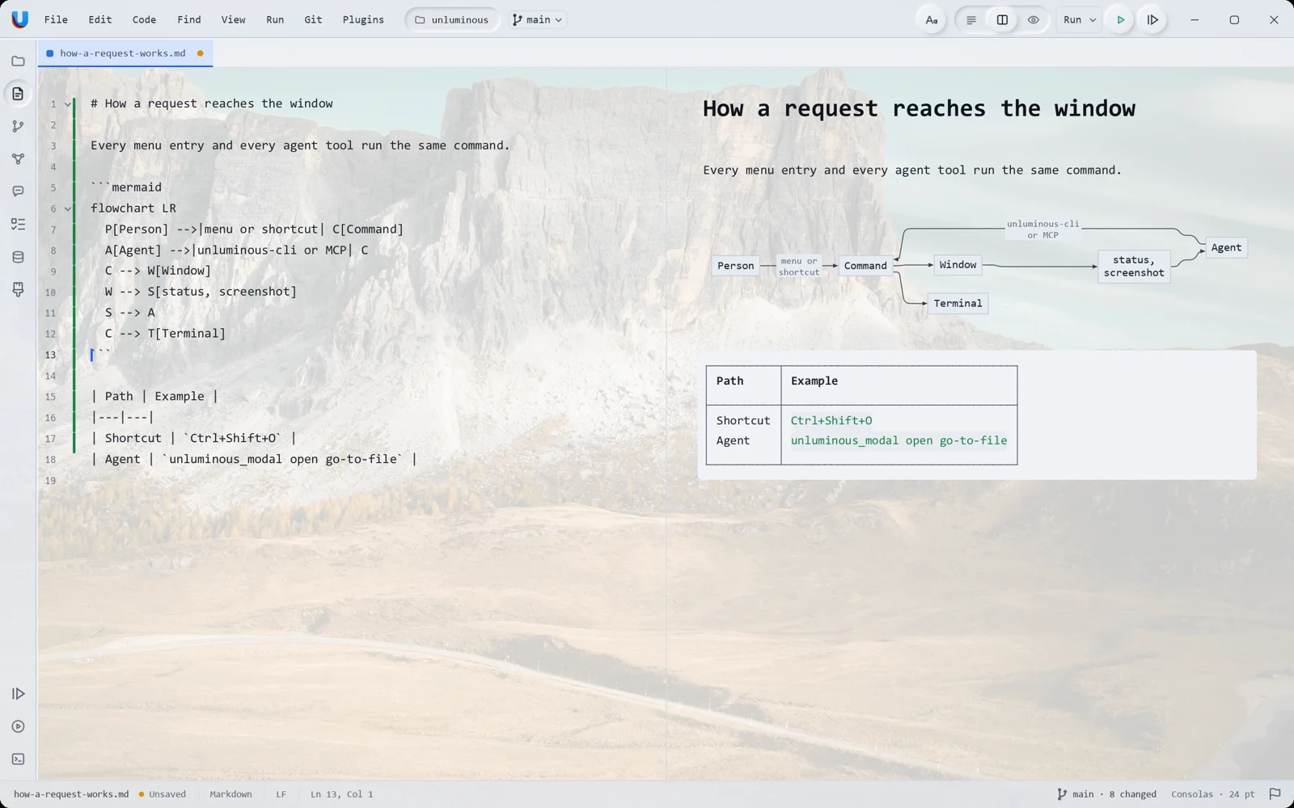The width and height of the screenshot is (1294, 808).
Task: Open the chat bubble sidebar icon
Action: click(x=18, y=191)
